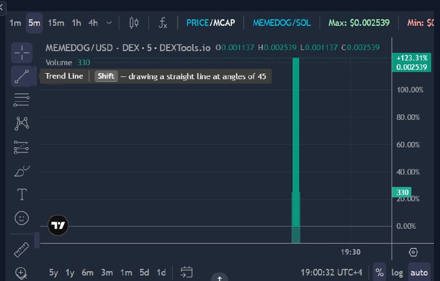440x281 pixels.
Task: Toggle log scale mode
Action: 397,272
